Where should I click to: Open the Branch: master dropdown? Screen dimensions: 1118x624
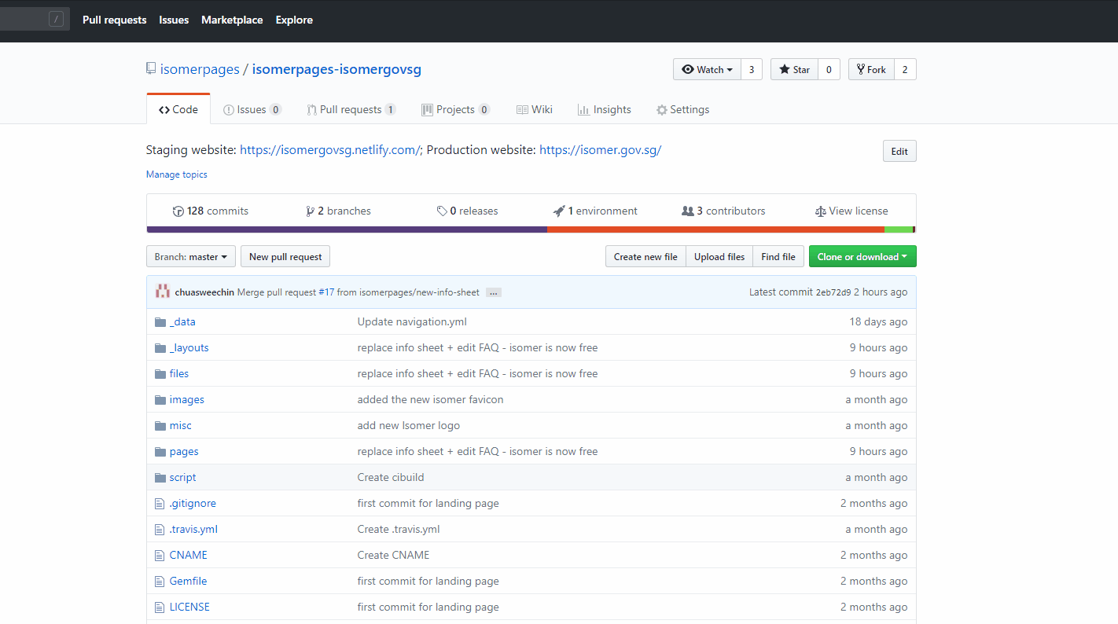(x=191, y=257)
